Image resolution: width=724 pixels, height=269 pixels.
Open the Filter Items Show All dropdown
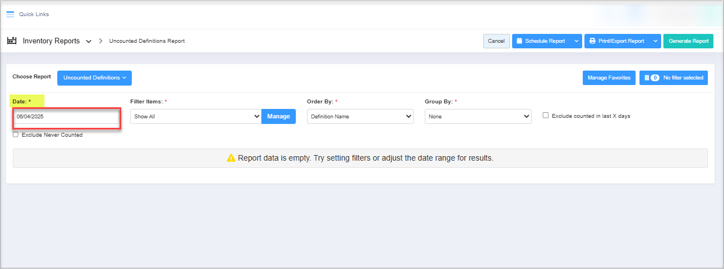tap(196, 116)
